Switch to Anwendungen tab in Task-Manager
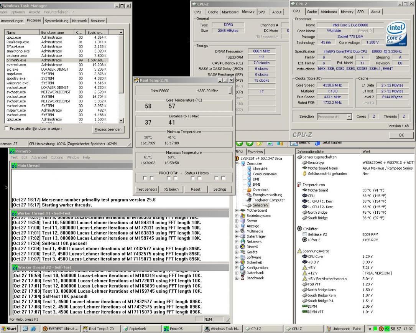 coord(12,21)
